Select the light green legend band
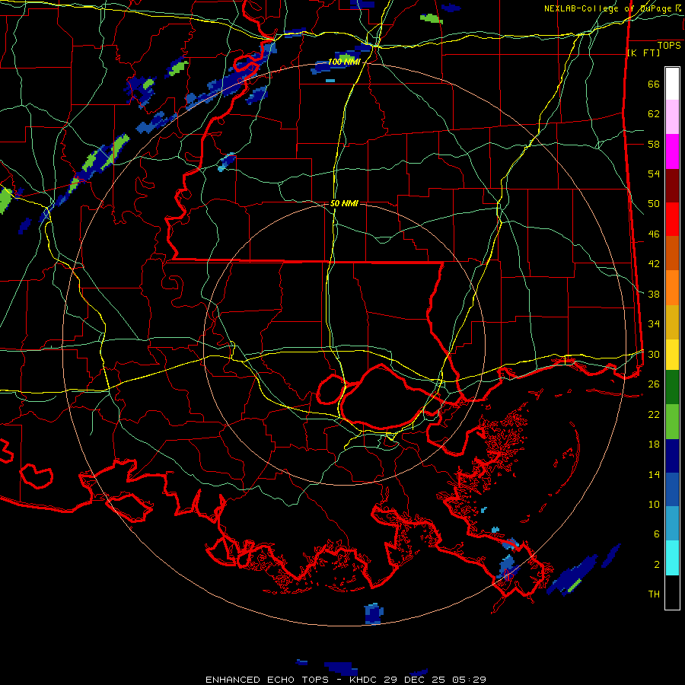 pyautogui.click(x=672, y=422)
